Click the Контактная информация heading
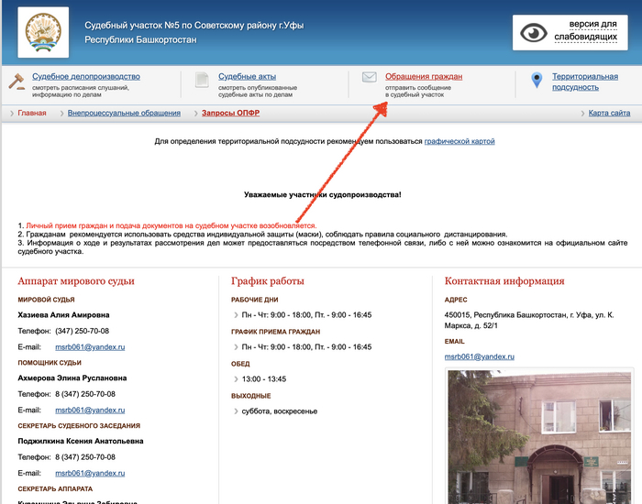642x504 pixels. pyautogui.click(x=504, y=281)
